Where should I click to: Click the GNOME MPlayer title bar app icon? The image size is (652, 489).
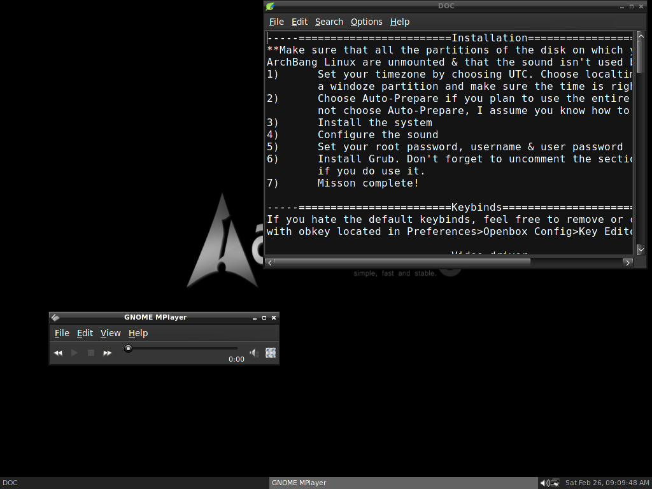pos(55,318)
